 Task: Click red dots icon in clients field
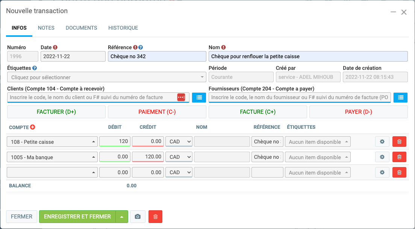(x=181, y=97)
